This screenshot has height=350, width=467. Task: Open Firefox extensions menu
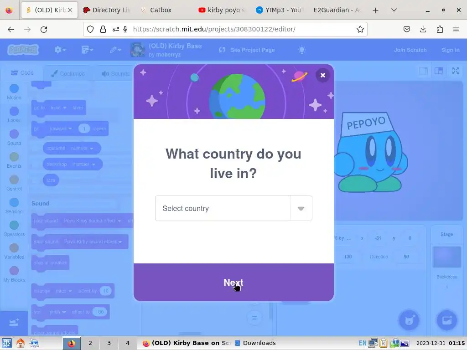click(440, 29)
